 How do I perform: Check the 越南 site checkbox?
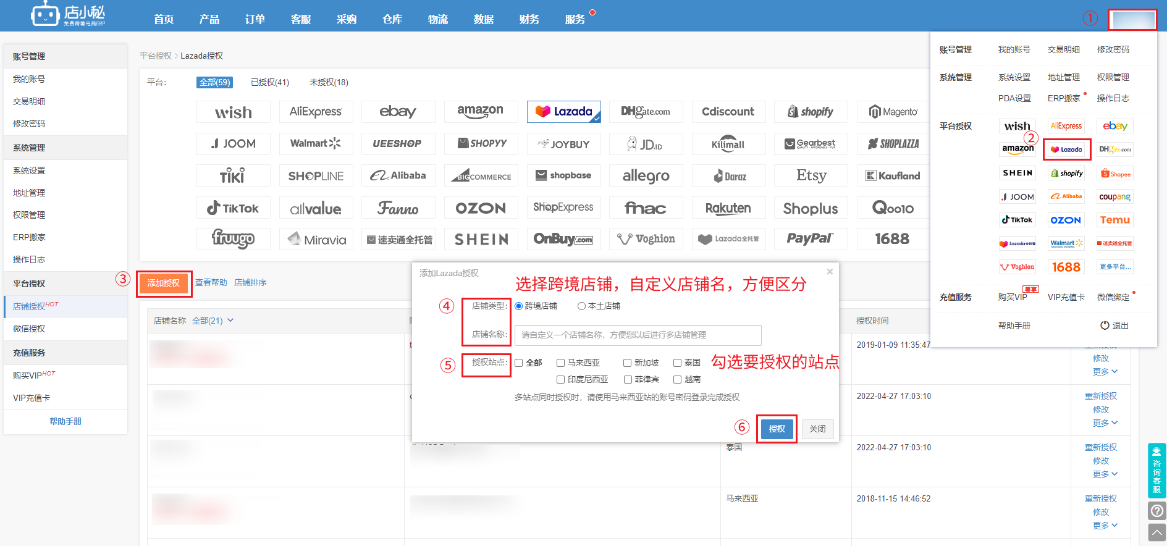[677, 379]
